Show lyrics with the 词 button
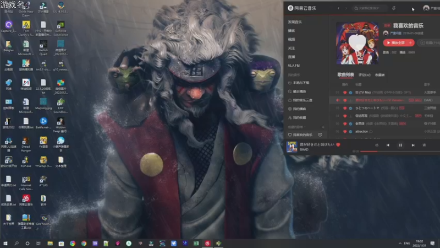The width and height of the screenshot is (440, 248). pyautogui.click(x=424, y=145)
